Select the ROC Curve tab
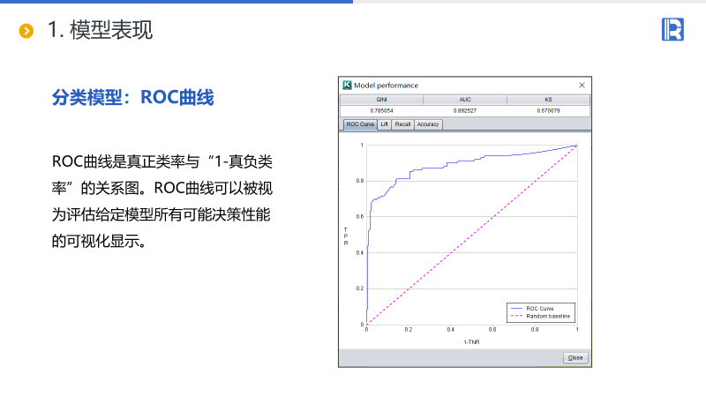706x397 pixels. (360, 124)
